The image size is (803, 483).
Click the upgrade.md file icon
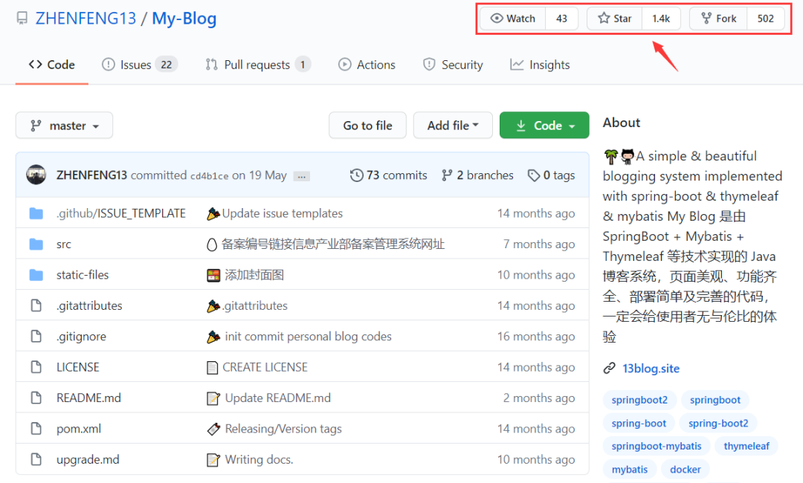36,459
